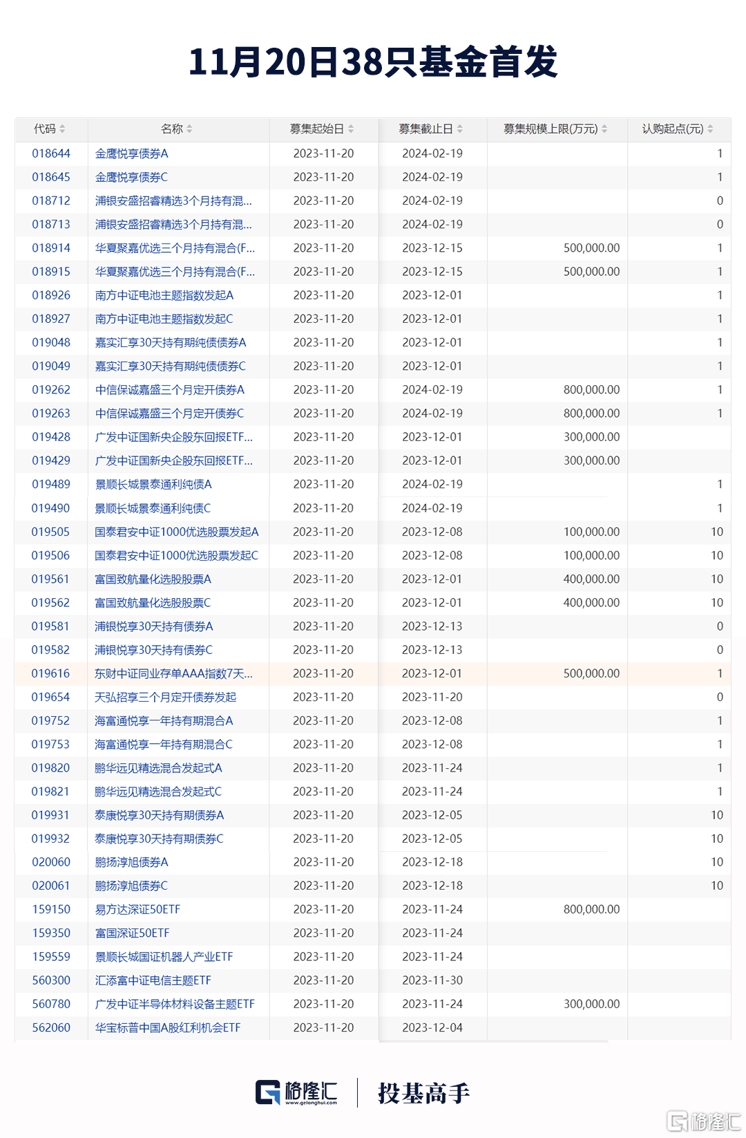Image resolution: width=746 pixels, height=1138 pixels.
Task: Click fund code 562060
Action: coord(51,1027)
